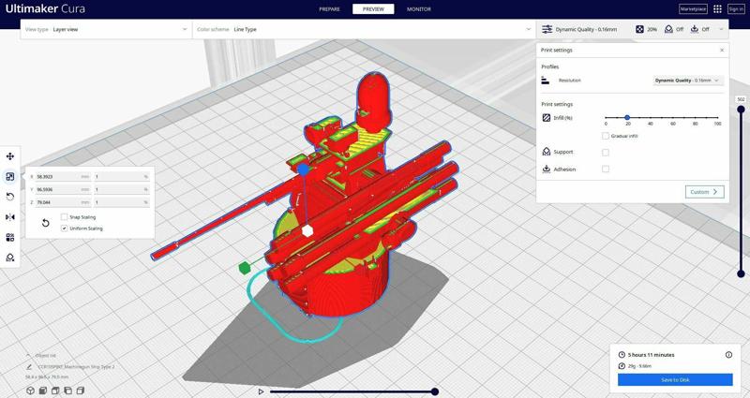Switch to the front view cube icon
The image size is (750, 398).
42,391
